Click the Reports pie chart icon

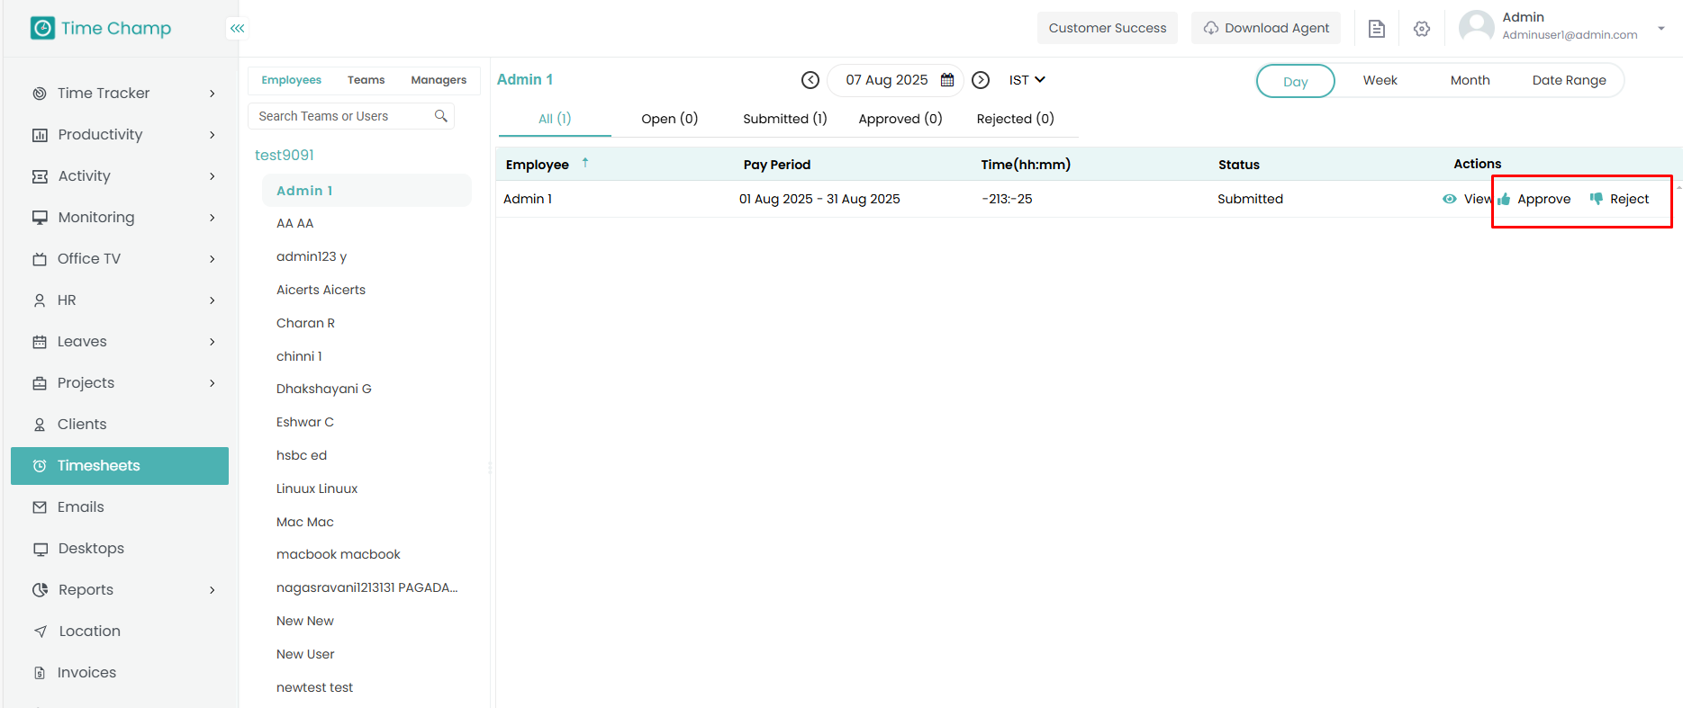pos(41,590)
